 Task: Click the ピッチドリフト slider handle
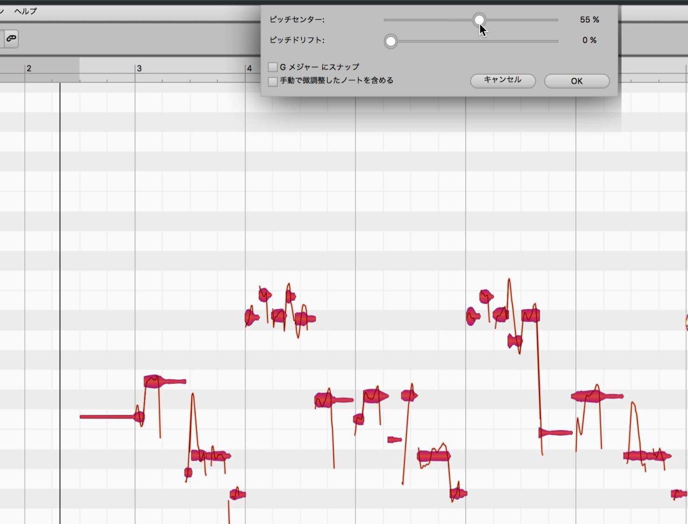point(391,41)
